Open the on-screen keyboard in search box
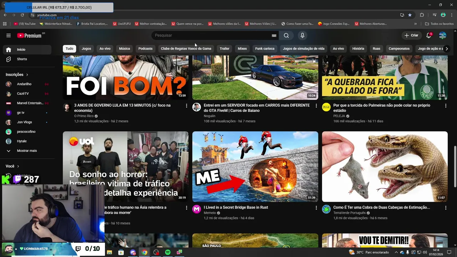The width and height of the screenshot is (457, 257). coord(274,35)
